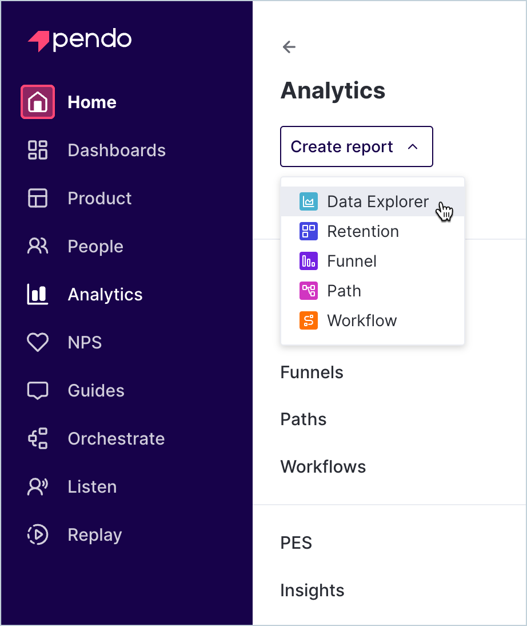Choose Funnel report type
Image resolution: width=527 pixels, height=626 pixels.
pos(373,261)
